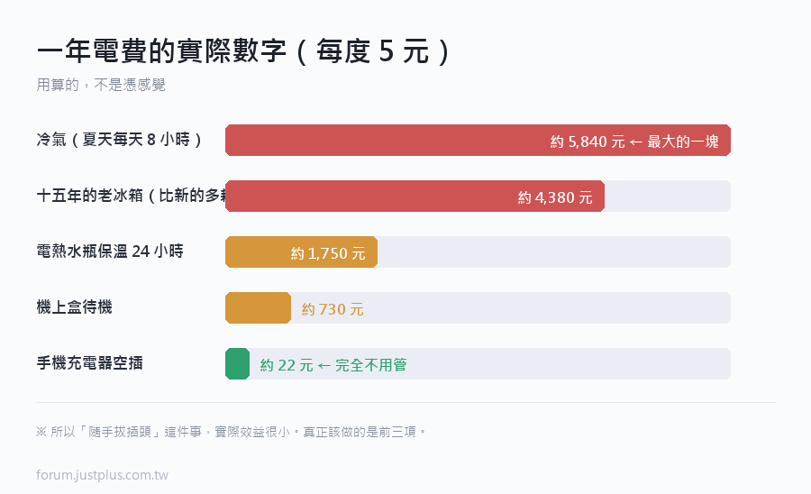The width and height of the screenshot is (811, 494).
Task: Click the red air conditioner cost bar
Action: (x=478, y=141)
